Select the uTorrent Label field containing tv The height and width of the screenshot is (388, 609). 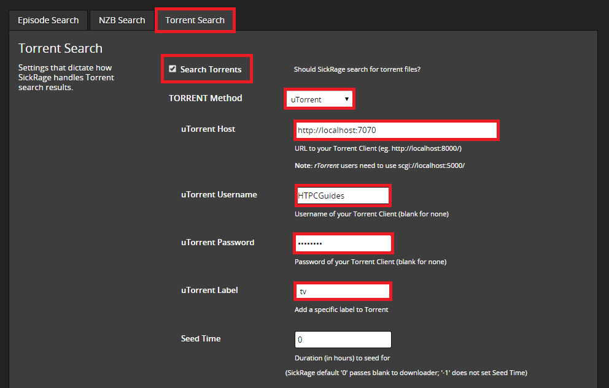point(343,291)
